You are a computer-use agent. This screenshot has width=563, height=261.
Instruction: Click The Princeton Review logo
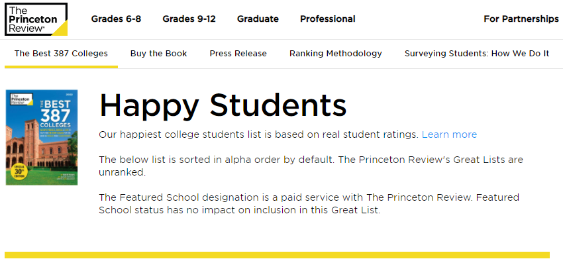pos(36,19)
